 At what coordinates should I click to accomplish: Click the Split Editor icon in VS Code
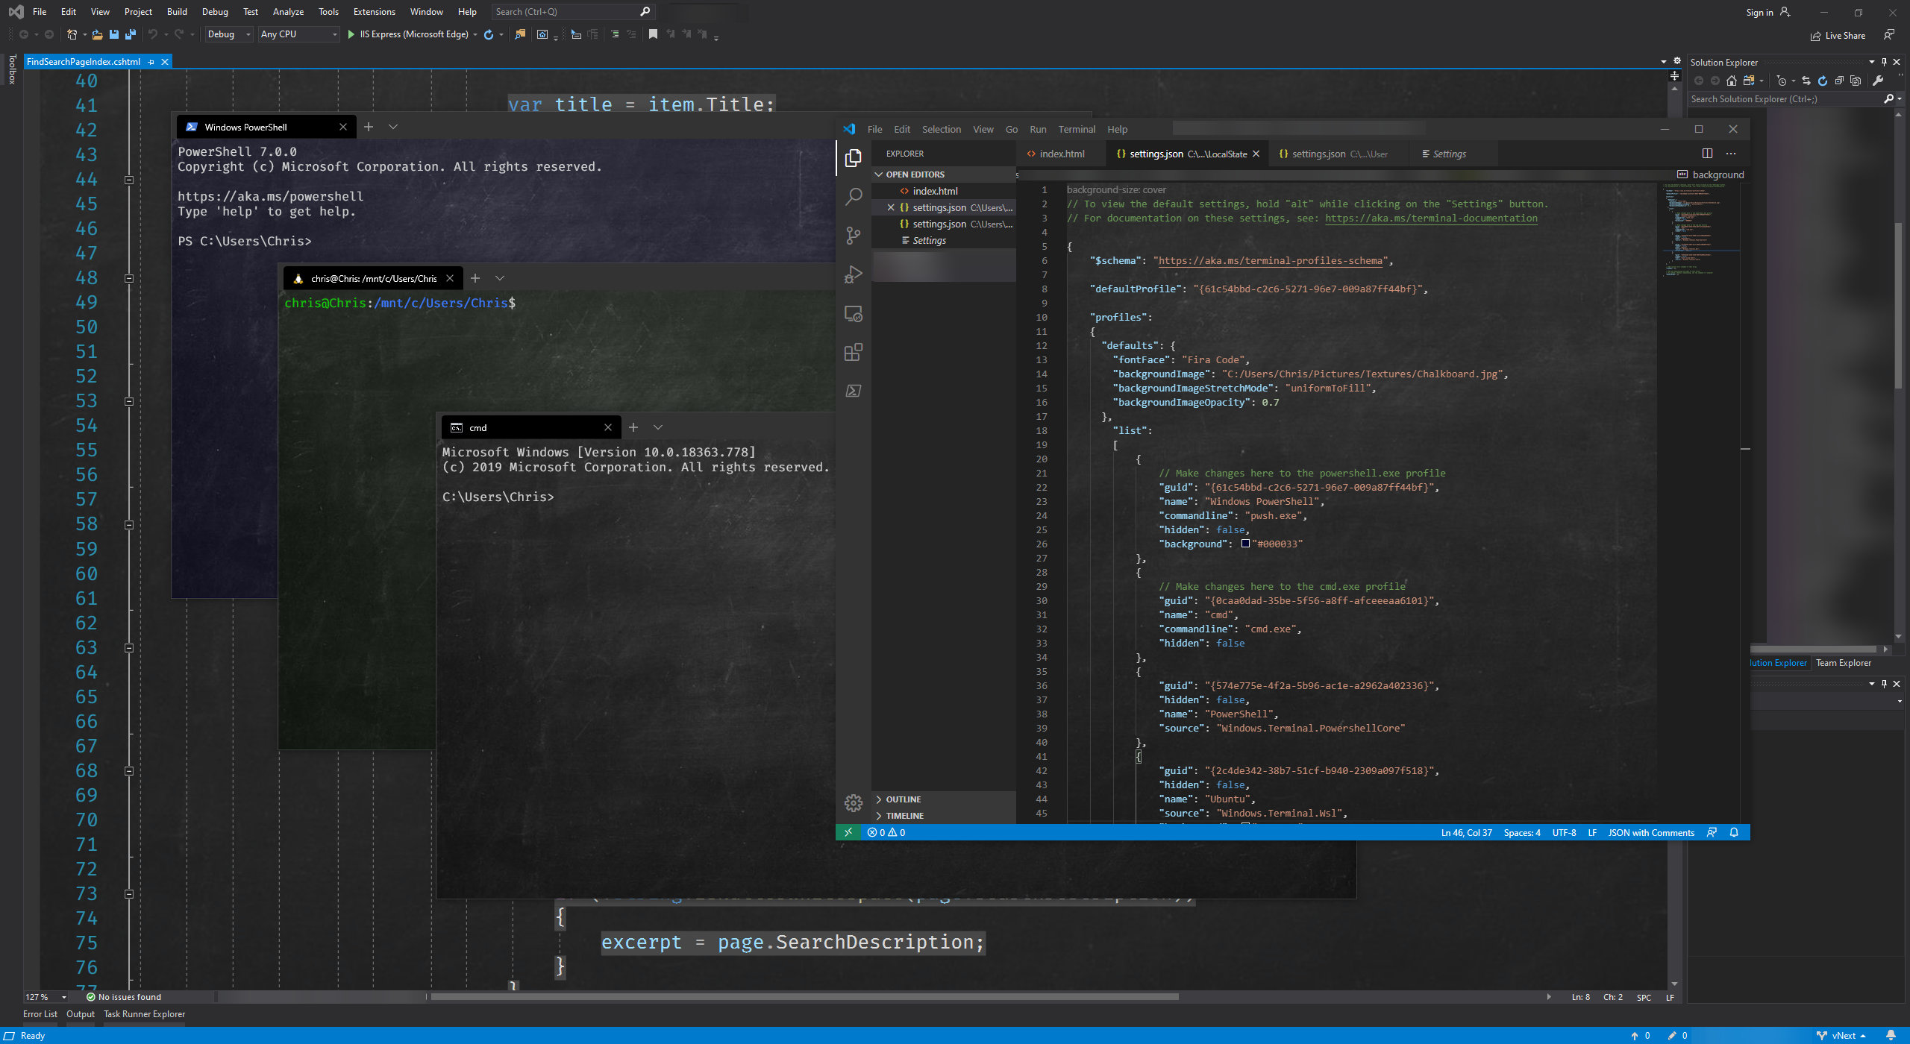(1707, 154)
